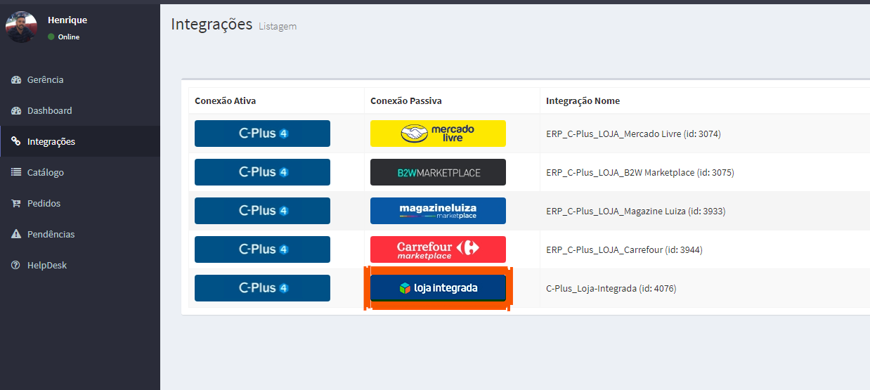Image resolution: width=870 pixels, height=390 pixels.
Task: Click the Pendências warning triangle icon
Action: click(x=16, y=235)
